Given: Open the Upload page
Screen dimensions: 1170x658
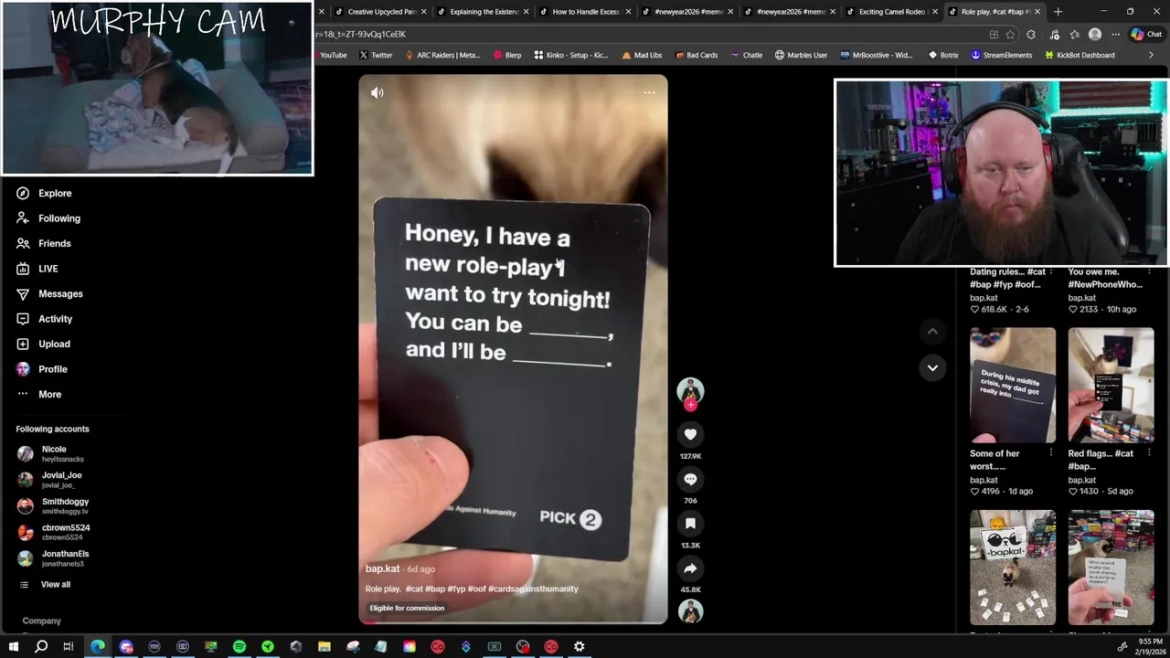Looking at the screenshot, I should tap(43, 344).
